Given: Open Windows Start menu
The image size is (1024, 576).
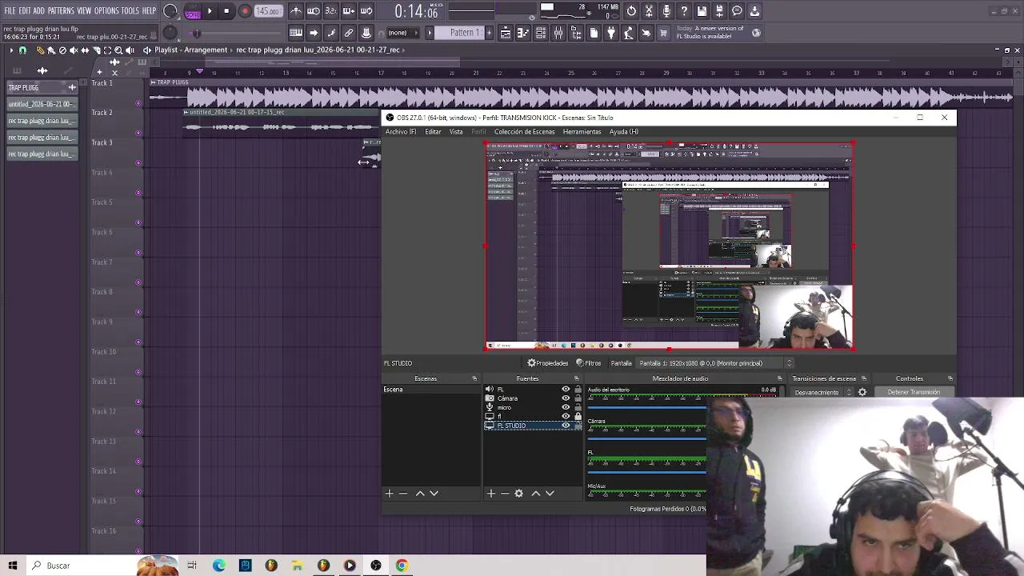Looking at the screenshot, I should pos(13,566).
